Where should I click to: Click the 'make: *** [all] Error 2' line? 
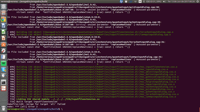22,107
